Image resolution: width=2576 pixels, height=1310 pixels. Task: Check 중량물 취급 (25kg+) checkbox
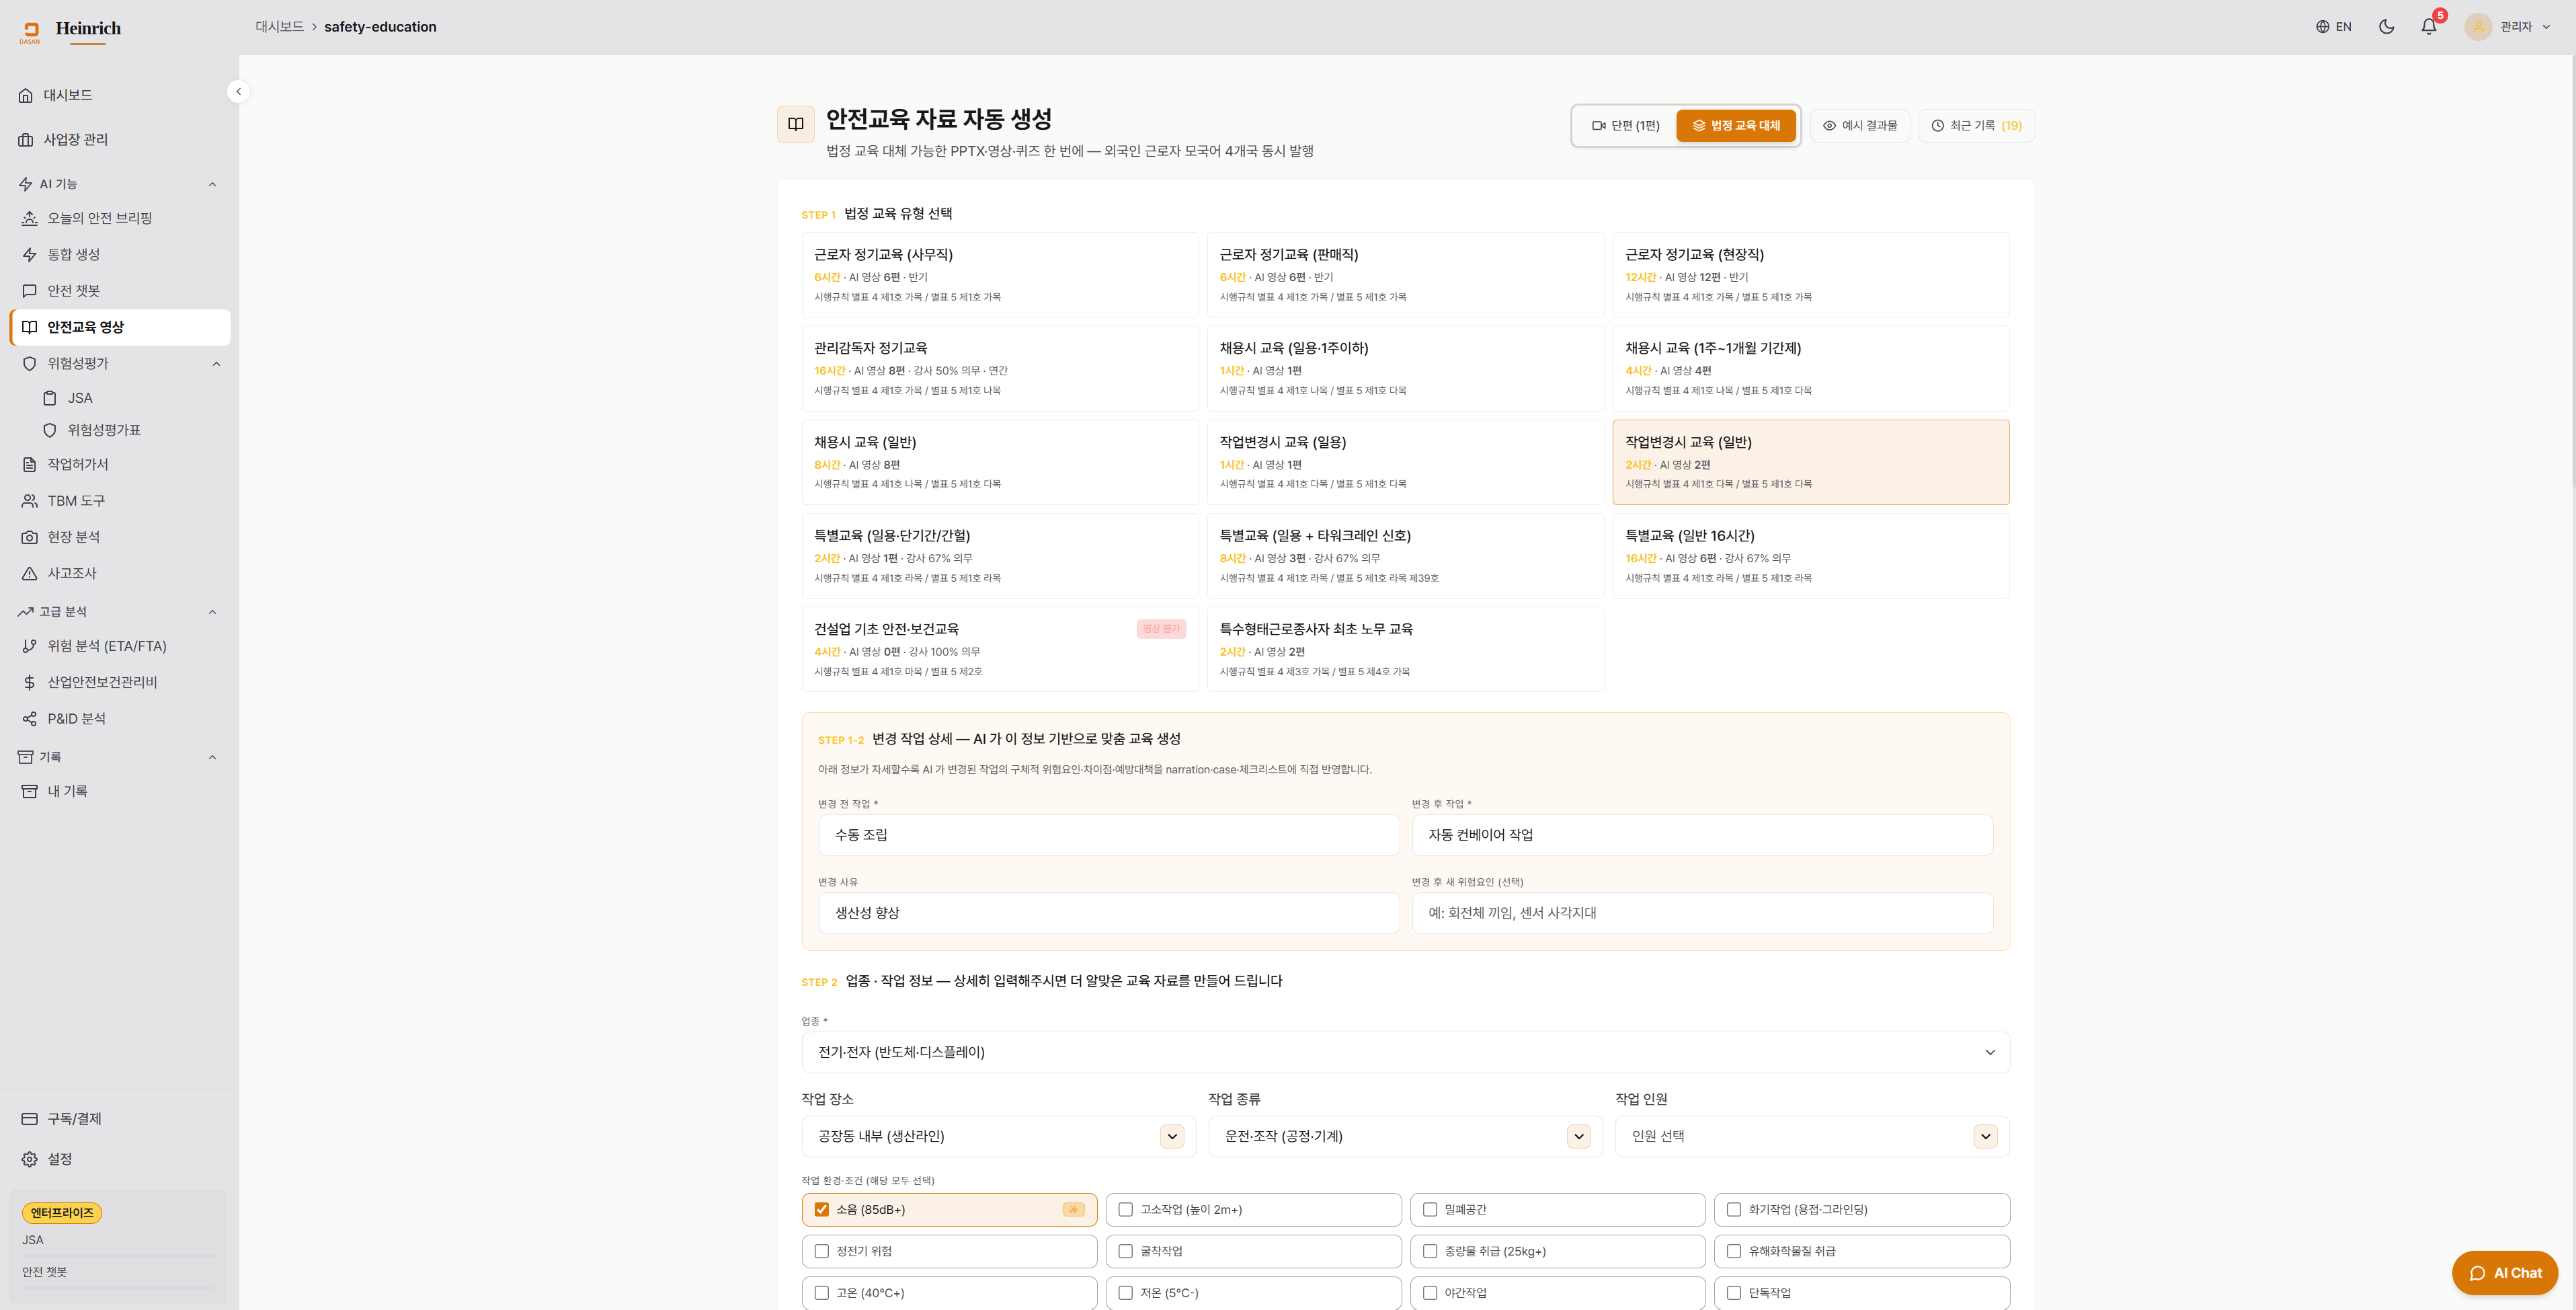[x=1430, y=1252]
